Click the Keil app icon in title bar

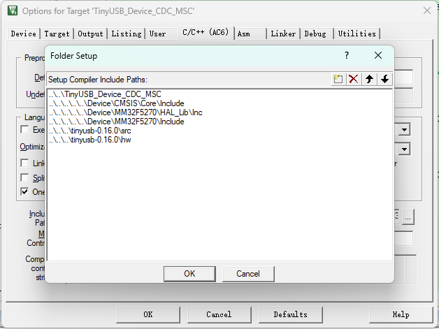click(13, 10)
